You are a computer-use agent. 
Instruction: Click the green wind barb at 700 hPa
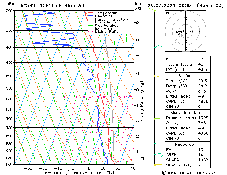pos(158,120)
